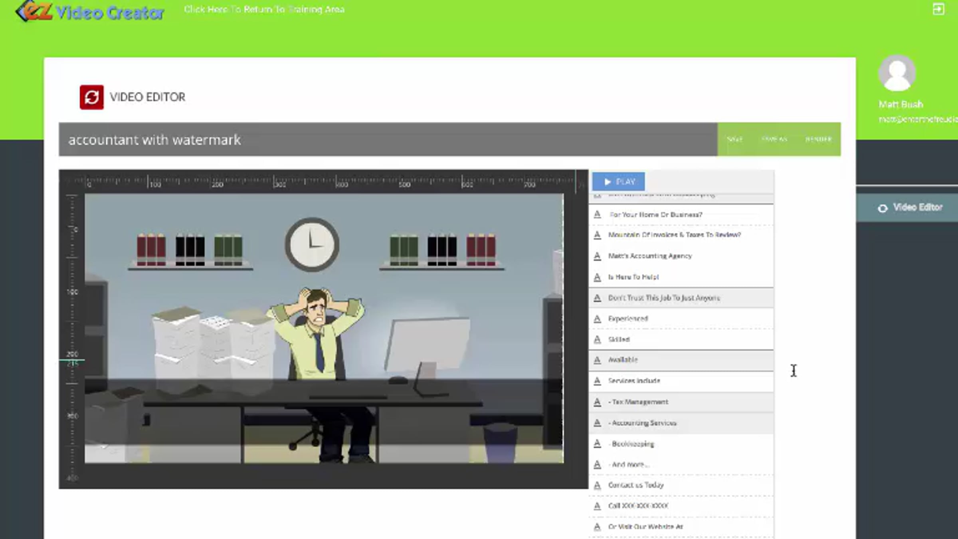The image size is (958, 539).
Task: Click the Render button
Action: point(818,139)
